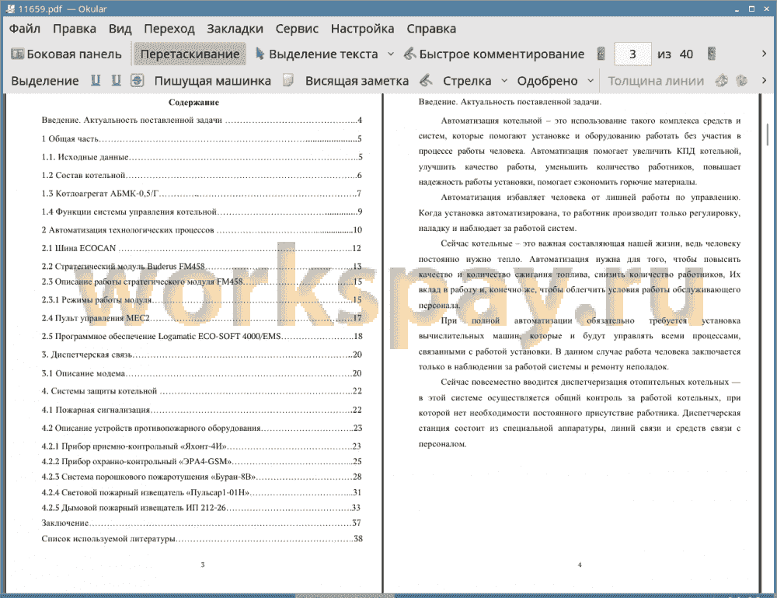Click the last annotation settings icon

741,80
